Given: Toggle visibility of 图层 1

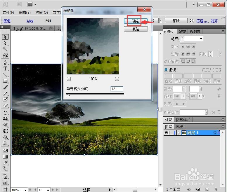Looking at the screenshot, I should tap(166, 132).
